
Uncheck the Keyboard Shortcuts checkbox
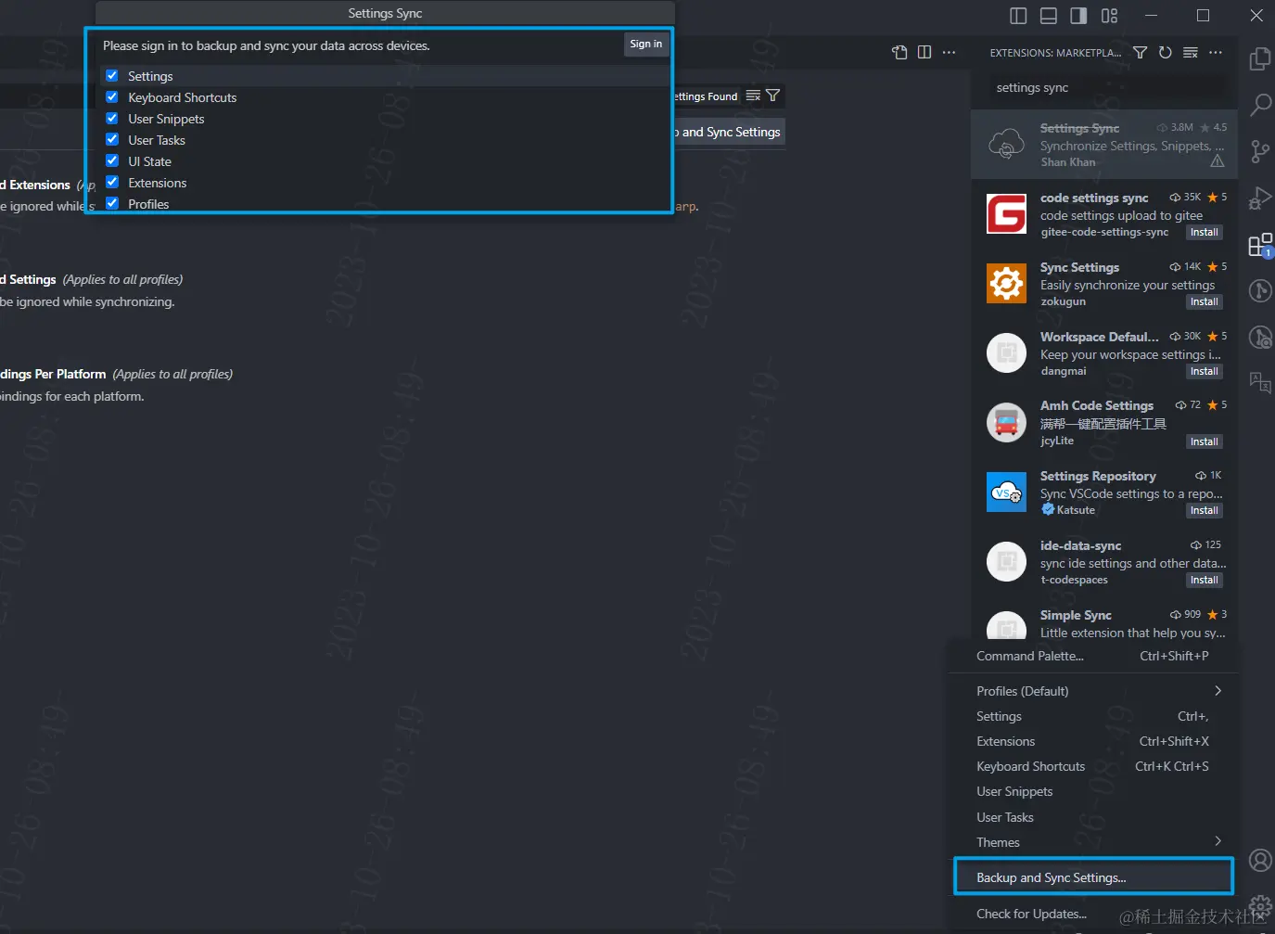(x=112, y=97)
